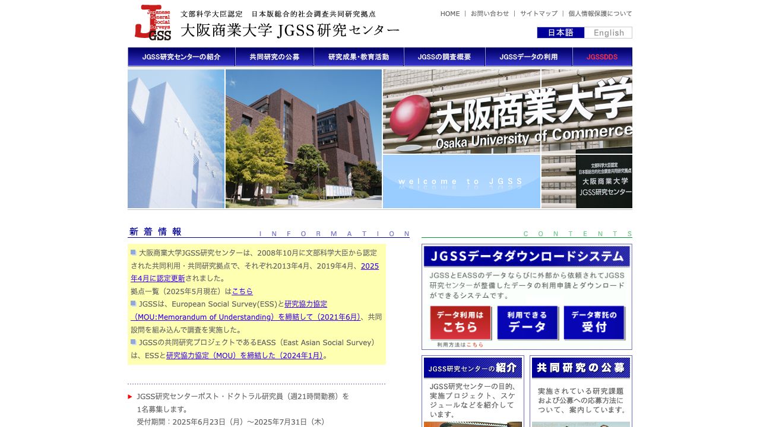The height and width of the screenshot is (427, 760).
Task: Go to サイトマップ page
Action: point(539,14)
